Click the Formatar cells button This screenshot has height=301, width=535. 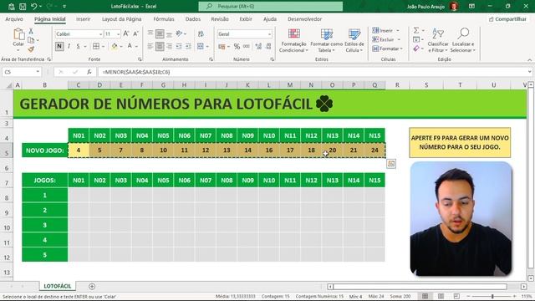[x=387, y=48]
